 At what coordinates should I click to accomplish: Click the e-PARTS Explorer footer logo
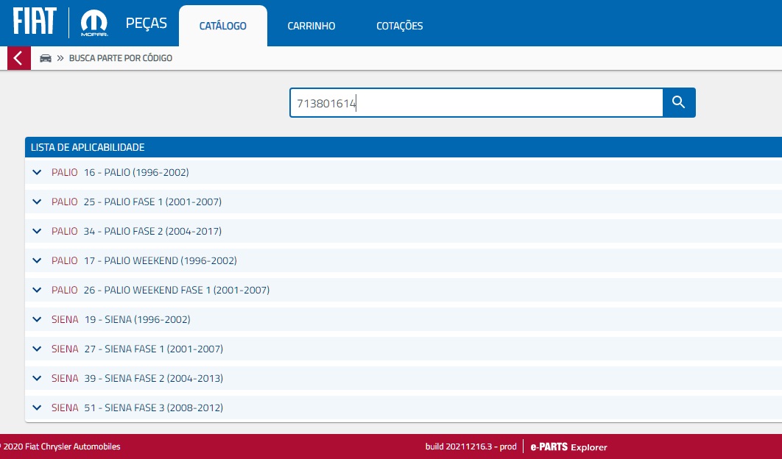568,447
